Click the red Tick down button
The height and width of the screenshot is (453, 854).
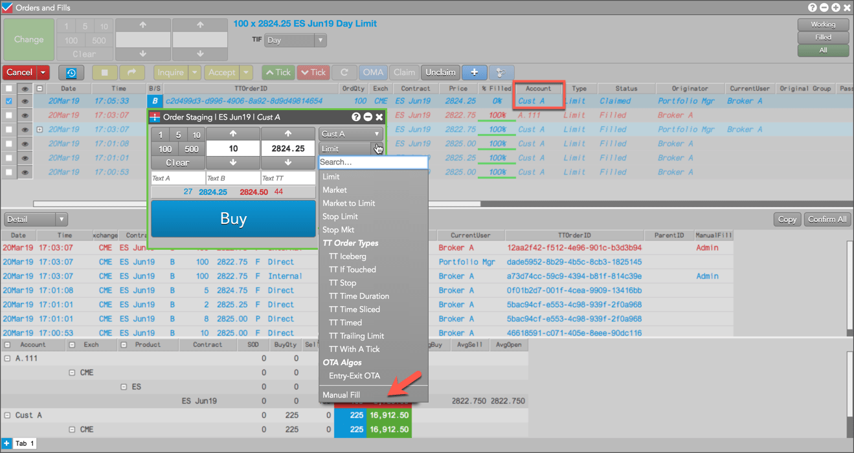coord(313,72)
